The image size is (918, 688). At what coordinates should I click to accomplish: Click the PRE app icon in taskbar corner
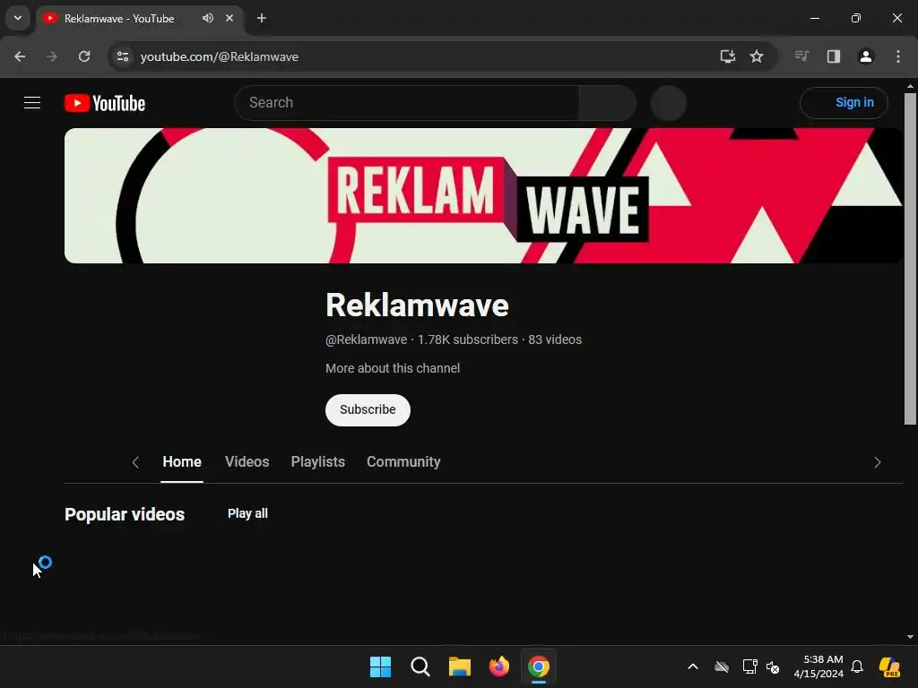pyautogui.click(x=889, y=666)
